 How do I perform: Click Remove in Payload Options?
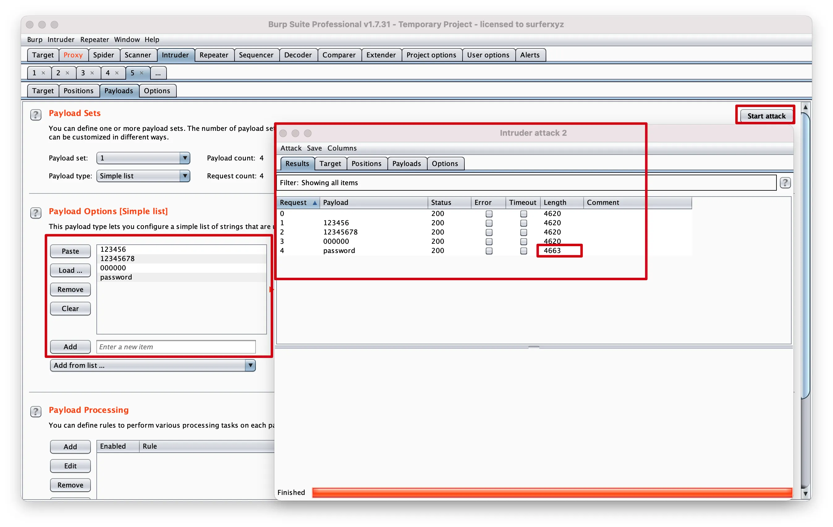pyautogui.click(x=70, y=289)
